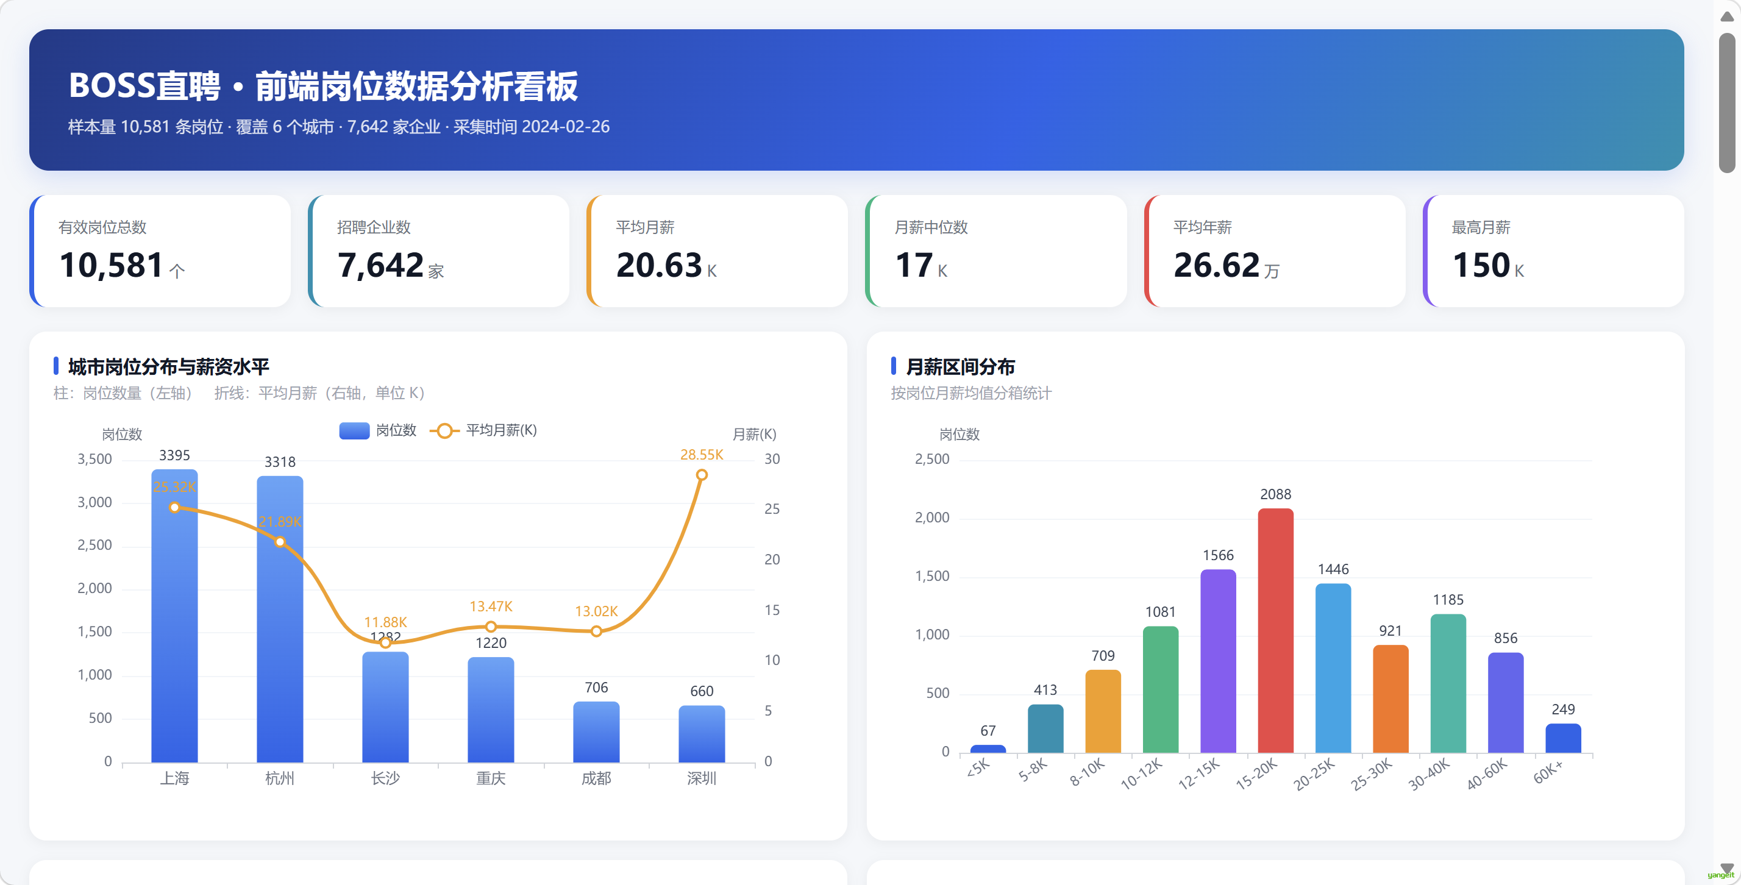
Task: Click the green 10-12K salary bar
Action: (1161, 690)
